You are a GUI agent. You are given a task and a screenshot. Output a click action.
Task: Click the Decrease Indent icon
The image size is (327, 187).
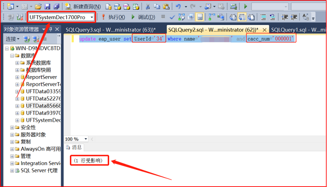pyautogui.click(x=284, y=17)
